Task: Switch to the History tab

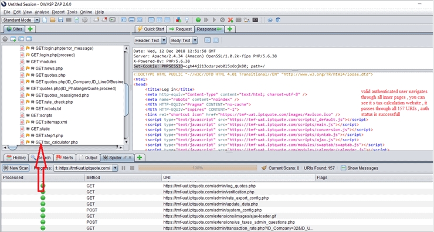Action: pyautogui.click(x=16, y=158)
